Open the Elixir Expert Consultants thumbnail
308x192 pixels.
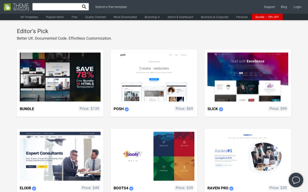[x=60, y=156]
